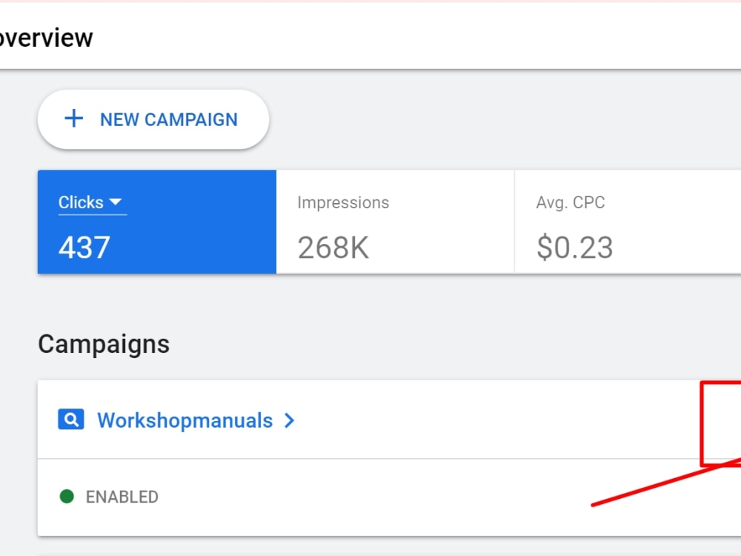Select the 437 clicks value
Viewport: 741px width, 556px height.
tap(84, 248)
